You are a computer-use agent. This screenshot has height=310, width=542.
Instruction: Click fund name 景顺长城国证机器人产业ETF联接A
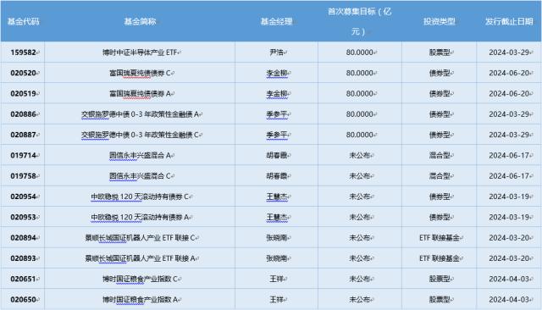click(x=140, y=258)
